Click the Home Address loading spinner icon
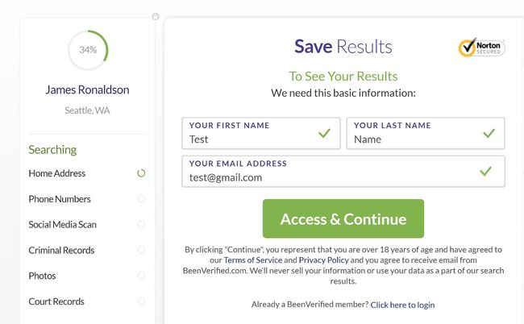This screenshot has width=524, height=324. (141, 173)
